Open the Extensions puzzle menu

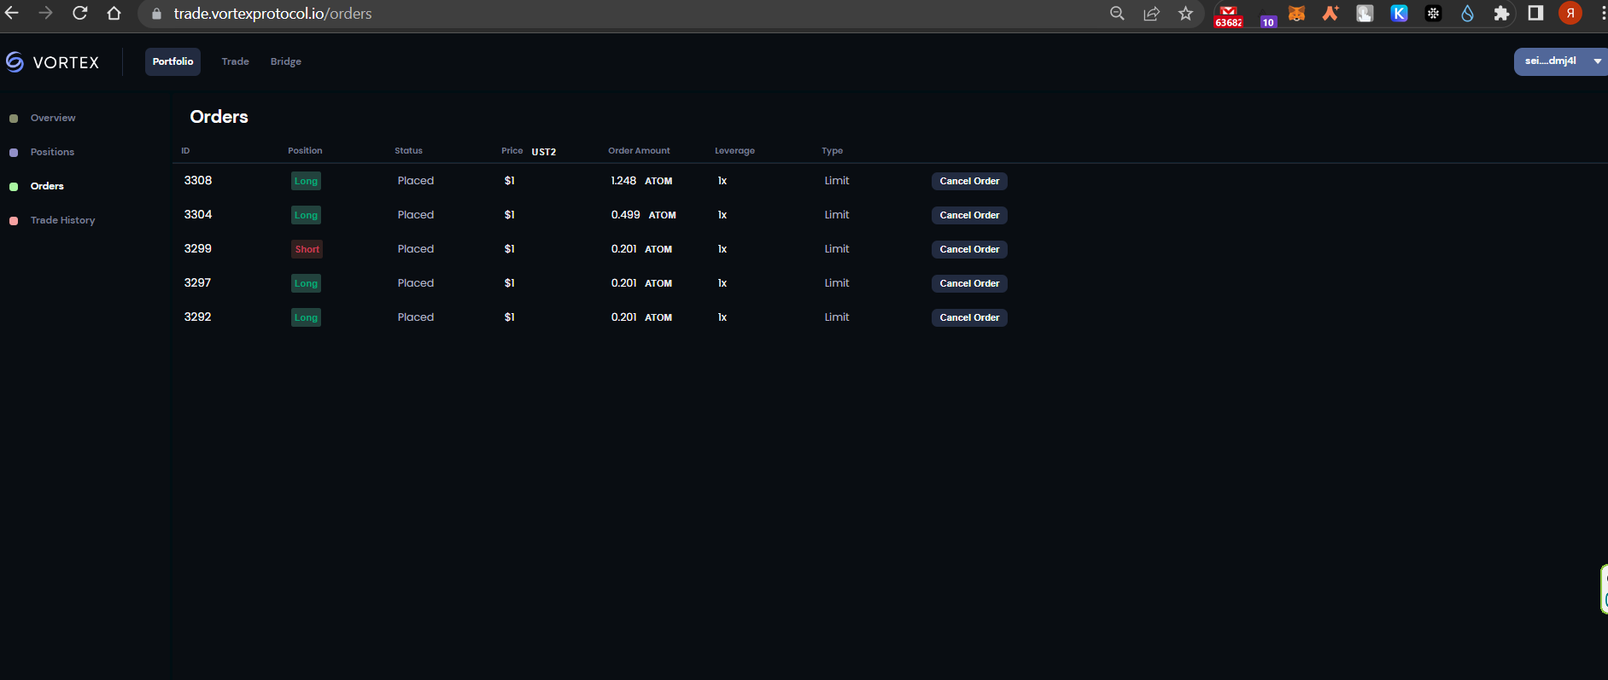tap(1501, 13)
